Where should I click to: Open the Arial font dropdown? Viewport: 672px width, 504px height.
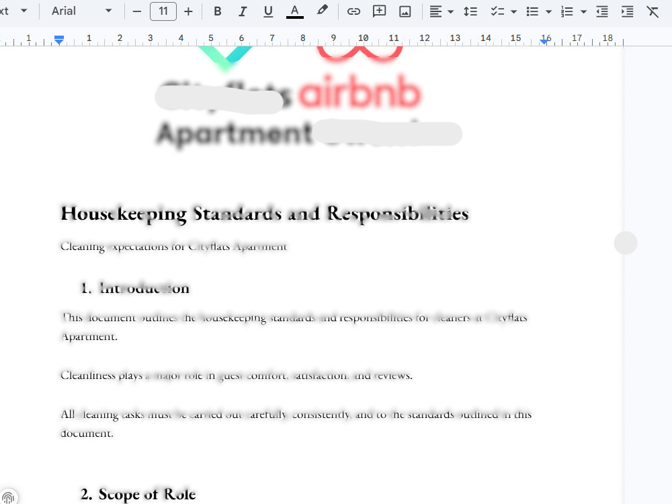pos(81,11)
